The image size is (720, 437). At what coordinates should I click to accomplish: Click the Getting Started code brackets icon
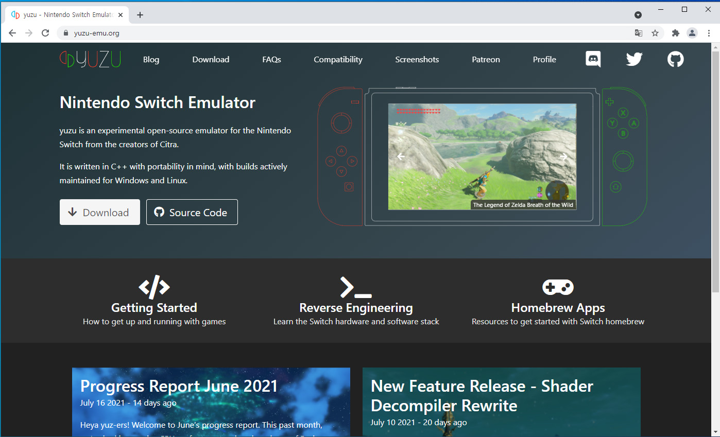point(154,287)
